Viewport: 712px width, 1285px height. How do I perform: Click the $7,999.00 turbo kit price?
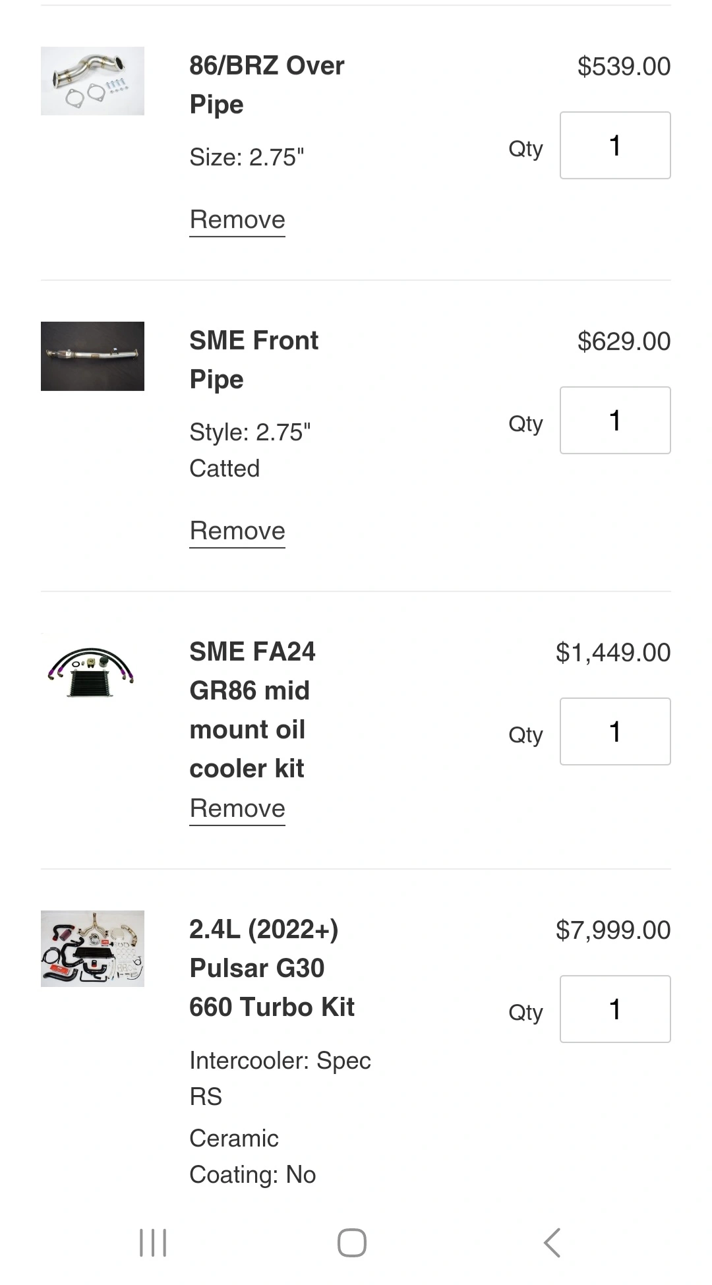[612, 930]
